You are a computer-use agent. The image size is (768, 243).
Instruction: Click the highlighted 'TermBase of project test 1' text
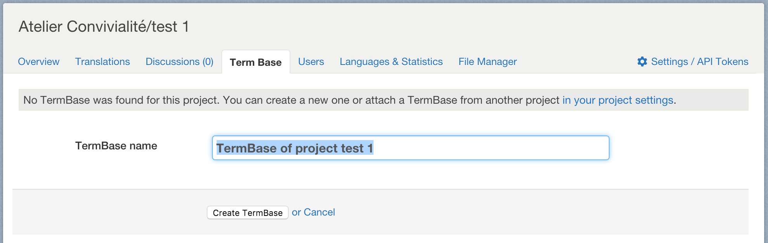pyautogui.click(x=294, y=148)
